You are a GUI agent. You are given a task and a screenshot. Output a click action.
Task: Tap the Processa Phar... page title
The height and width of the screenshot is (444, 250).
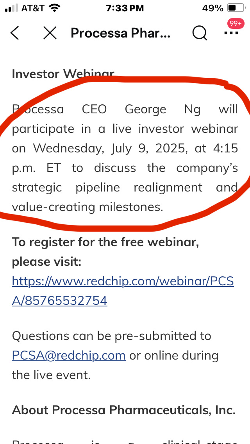pos(121,33)
